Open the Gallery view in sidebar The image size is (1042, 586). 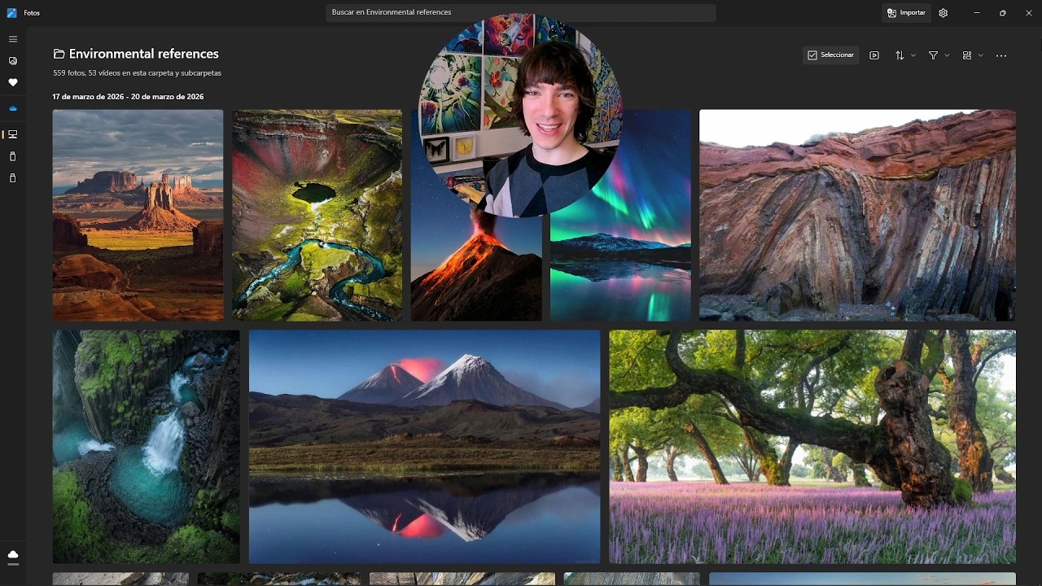point(13,61)
